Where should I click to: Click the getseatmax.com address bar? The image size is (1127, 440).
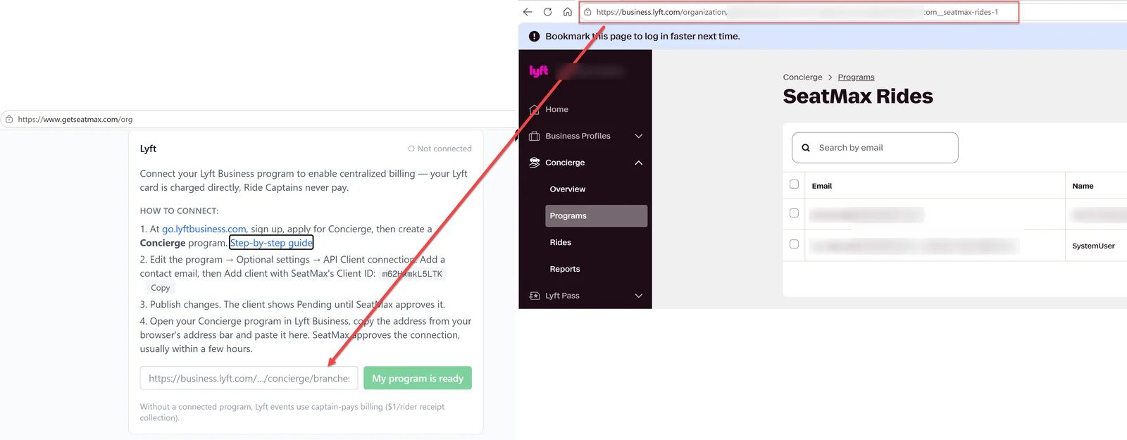(x=258, y=120)
